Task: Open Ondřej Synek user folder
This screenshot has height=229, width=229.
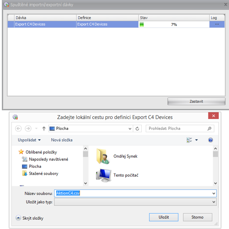Action: pyautogui.click(x=117, y=156)
